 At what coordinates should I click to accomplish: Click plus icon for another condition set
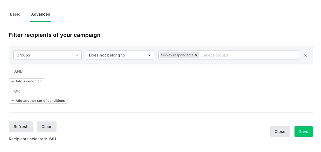click(x=13, y=101)
